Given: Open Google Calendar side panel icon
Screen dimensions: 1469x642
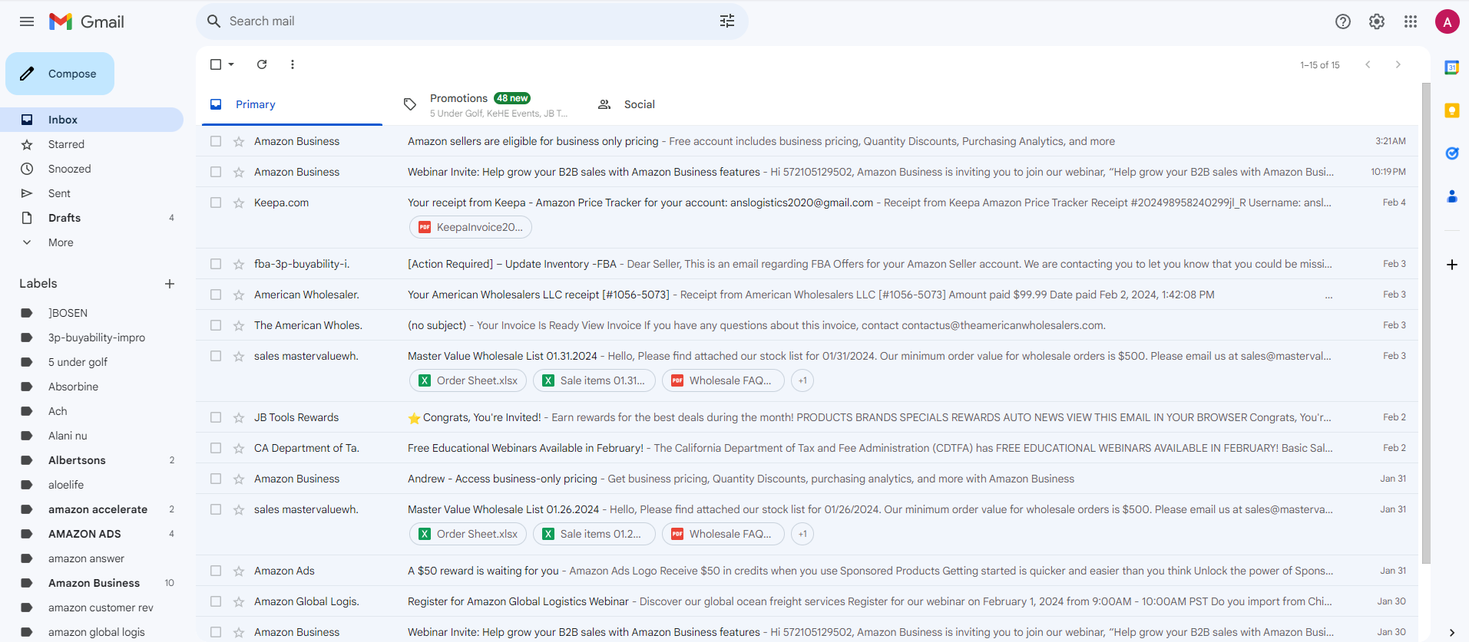Looking at the screenshot, I should [x=1452, y=67].
